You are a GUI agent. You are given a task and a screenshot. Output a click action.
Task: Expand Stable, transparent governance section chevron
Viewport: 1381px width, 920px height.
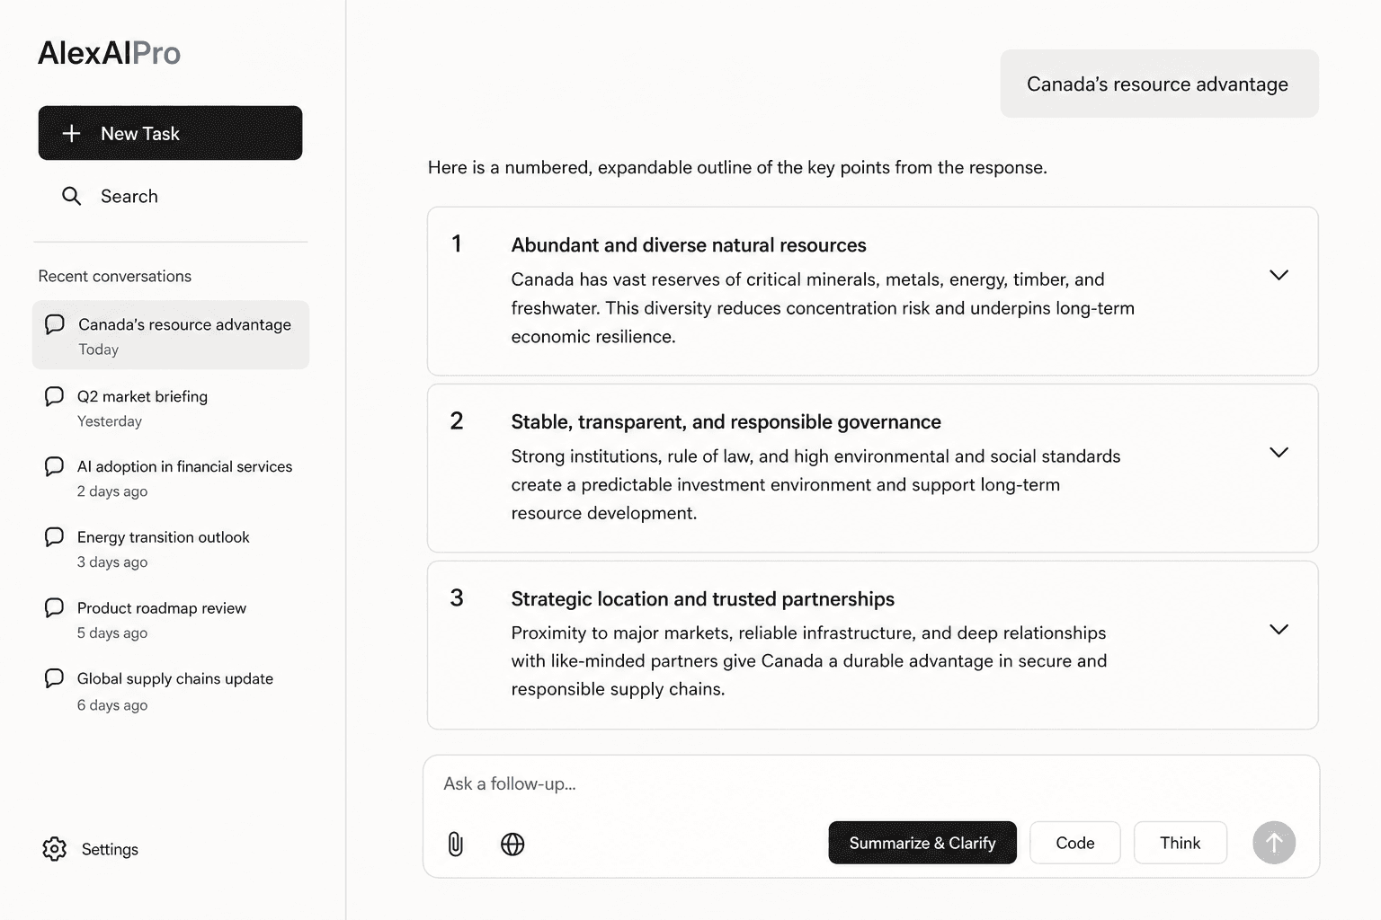1279,452
